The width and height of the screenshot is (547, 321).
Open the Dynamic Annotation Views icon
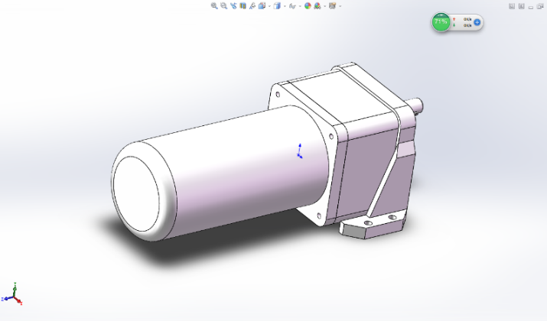[252, 6]
